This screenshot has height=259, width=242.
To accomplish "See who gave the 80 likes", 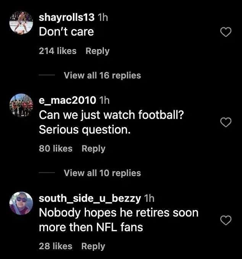I will click(56, 148).
